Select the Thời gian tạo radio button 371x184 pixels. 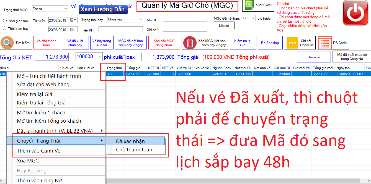coord(5,21)
